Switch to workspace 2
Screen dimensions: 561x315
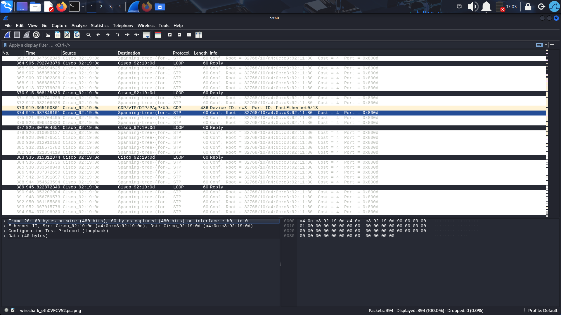(101, 6)
